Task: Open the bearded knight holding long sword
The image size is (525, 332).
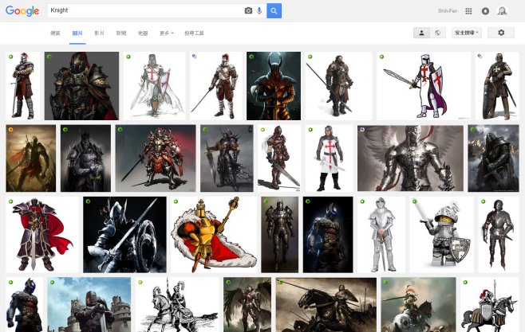Action: coord(338,86)
